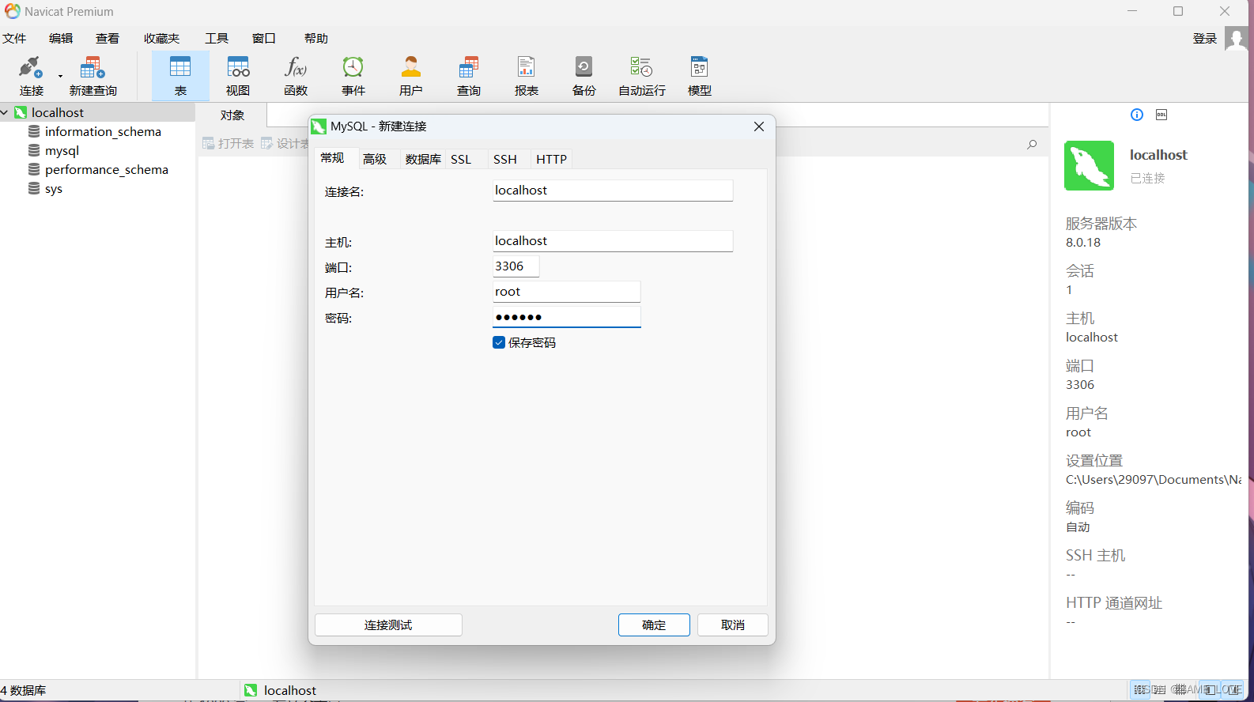Open the 窗口 (Window) menu
1254x702 pixels.
[263, 38]
